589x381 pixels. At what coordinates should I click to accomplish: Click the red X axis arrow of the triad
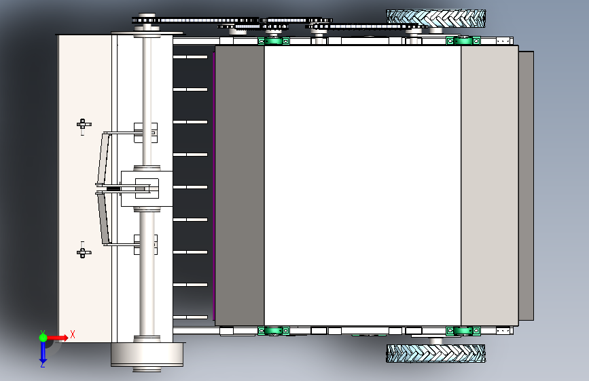pos(58,338)
